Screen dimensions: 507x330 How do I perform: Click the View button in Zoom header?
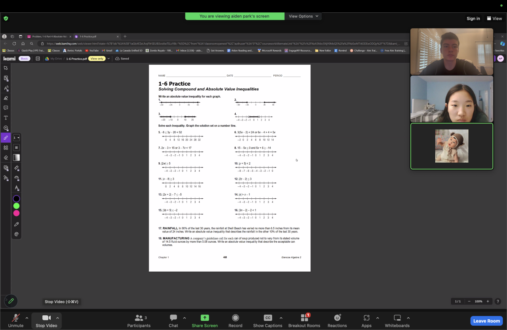pyautogui.click(x=494, y=19)
